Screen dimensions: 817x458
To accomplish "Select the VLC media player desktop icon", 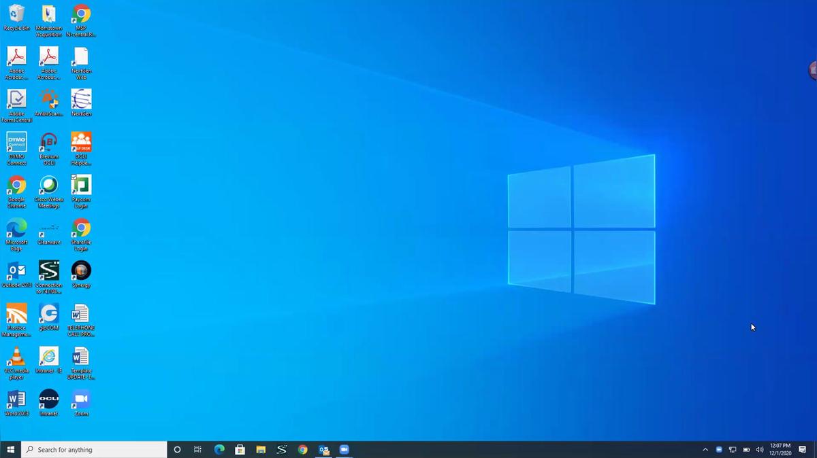I will [16, 357].
